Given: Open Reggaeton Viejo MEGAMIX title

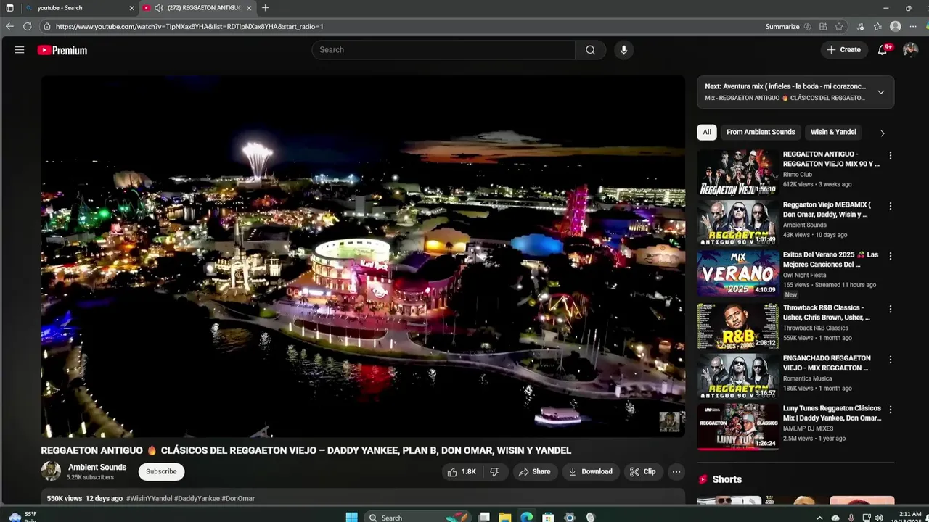Looking at the screenshot, I should [x=827, y=210].
